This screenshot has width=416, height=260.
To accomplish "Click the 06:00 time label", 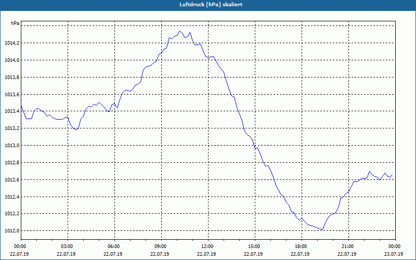I will pos(114,246).
